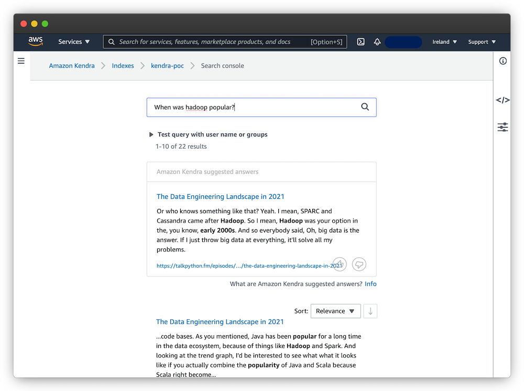Go to kendra-poc breadcrumb
The image size is (524, 391).
pyautogui.click(x=167, y=66)
